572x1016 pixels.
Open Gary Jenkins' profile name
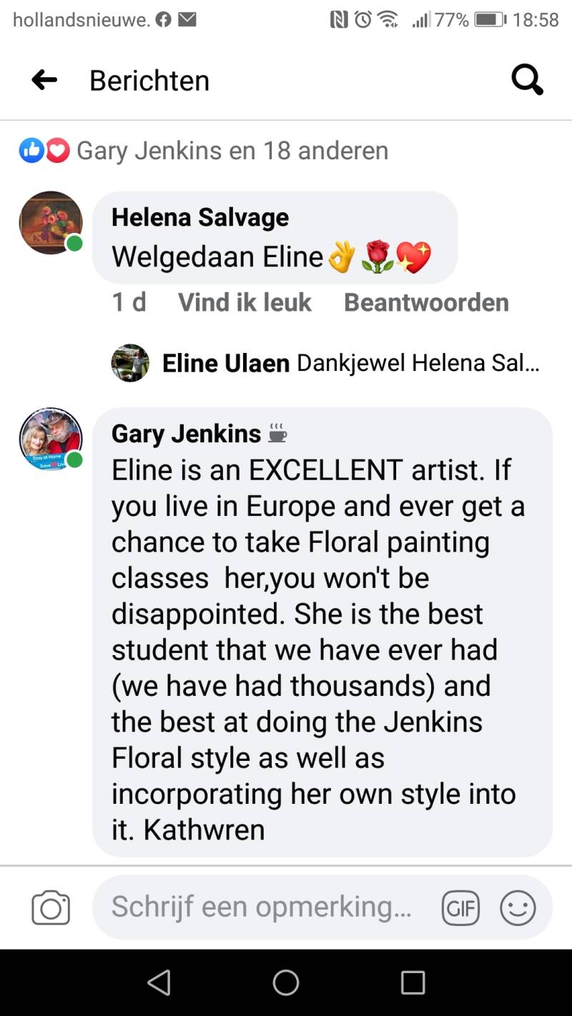(187, 433)
